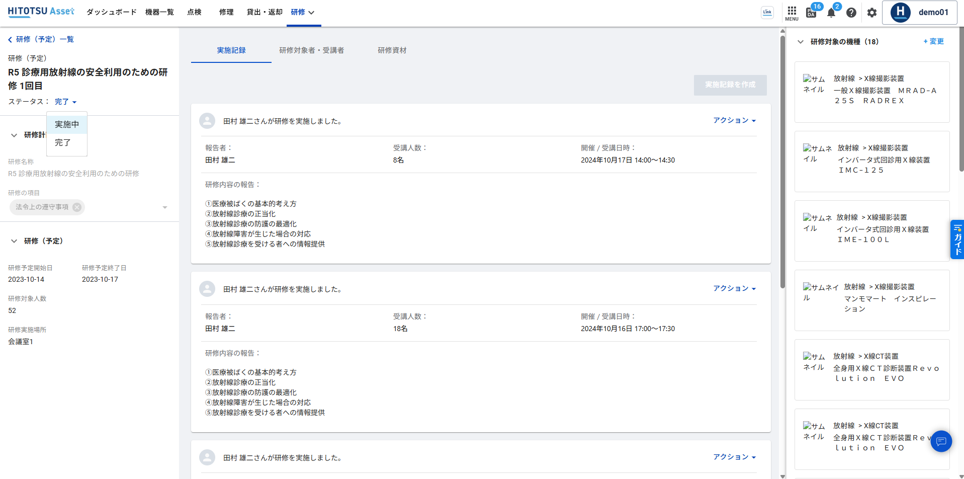The width and height of the screenshot is (964, 479).
Task: Click thumbnail of IME-100L device
Action: coord(817,223)
